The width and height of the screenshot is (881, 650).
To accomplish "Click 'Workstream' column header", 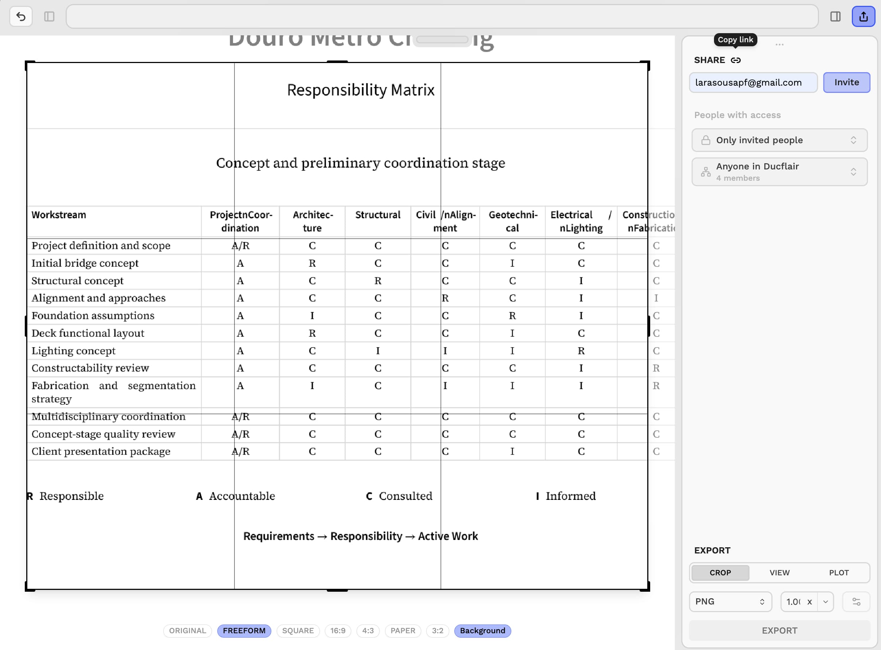I will [x=59, y=215].
